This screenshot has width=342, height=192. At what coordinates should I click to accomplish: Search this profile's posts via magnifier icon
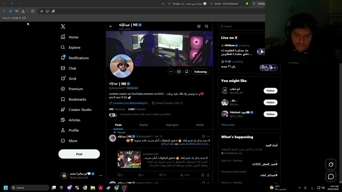click(207, 26)
